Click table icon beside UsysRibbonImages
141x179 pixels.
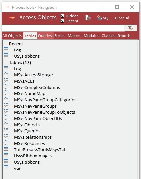(x=6, y=155)
